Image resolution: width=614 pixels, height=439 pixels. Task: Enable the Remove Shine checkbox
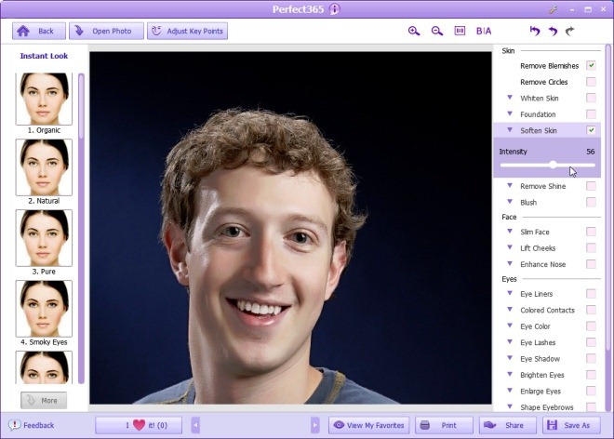(x=591, y=186)
